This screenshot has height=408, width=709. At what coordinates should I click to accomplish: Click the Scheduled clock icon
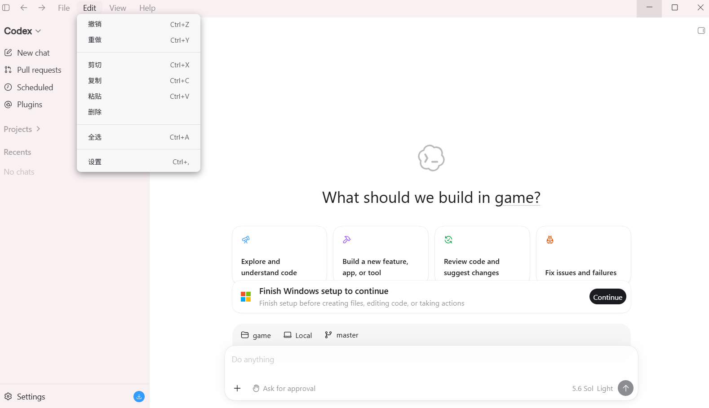pyautogui.click(x=8, y=87)
